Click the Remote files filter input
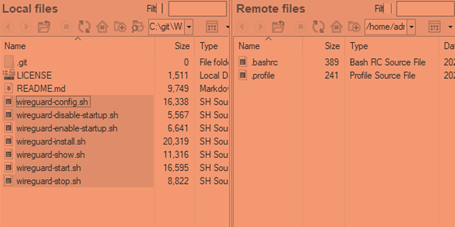 click(x=426, y=9)
